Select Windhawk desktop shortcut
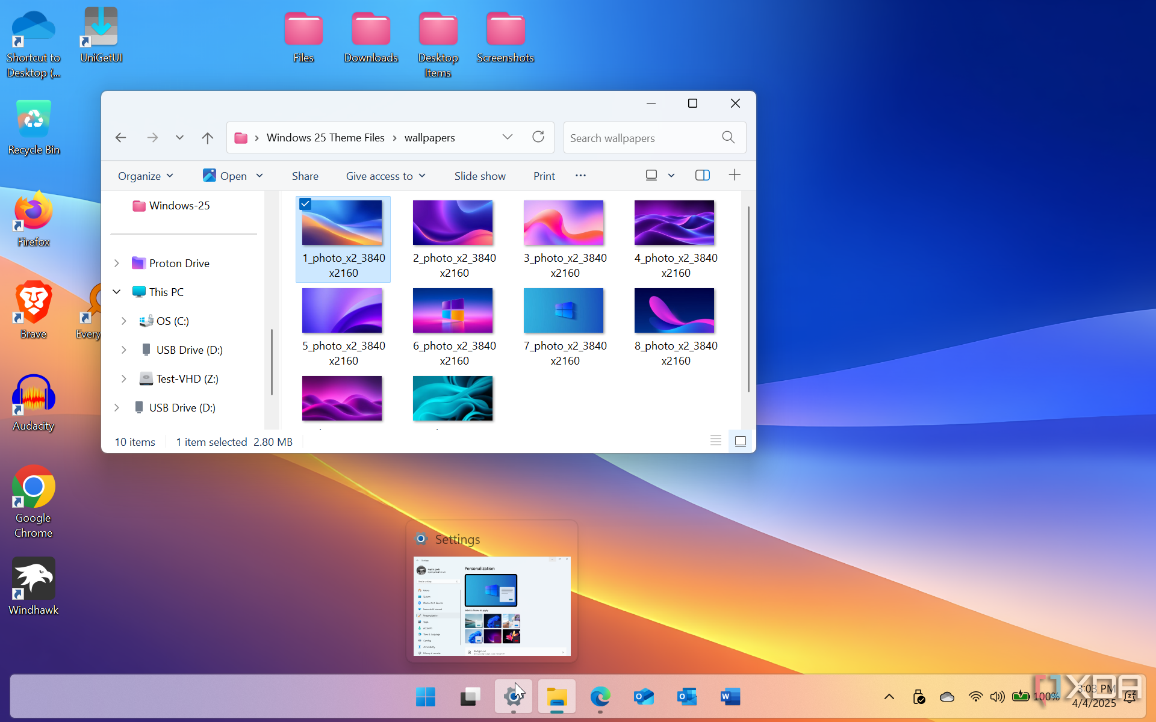 click(34, 587)
